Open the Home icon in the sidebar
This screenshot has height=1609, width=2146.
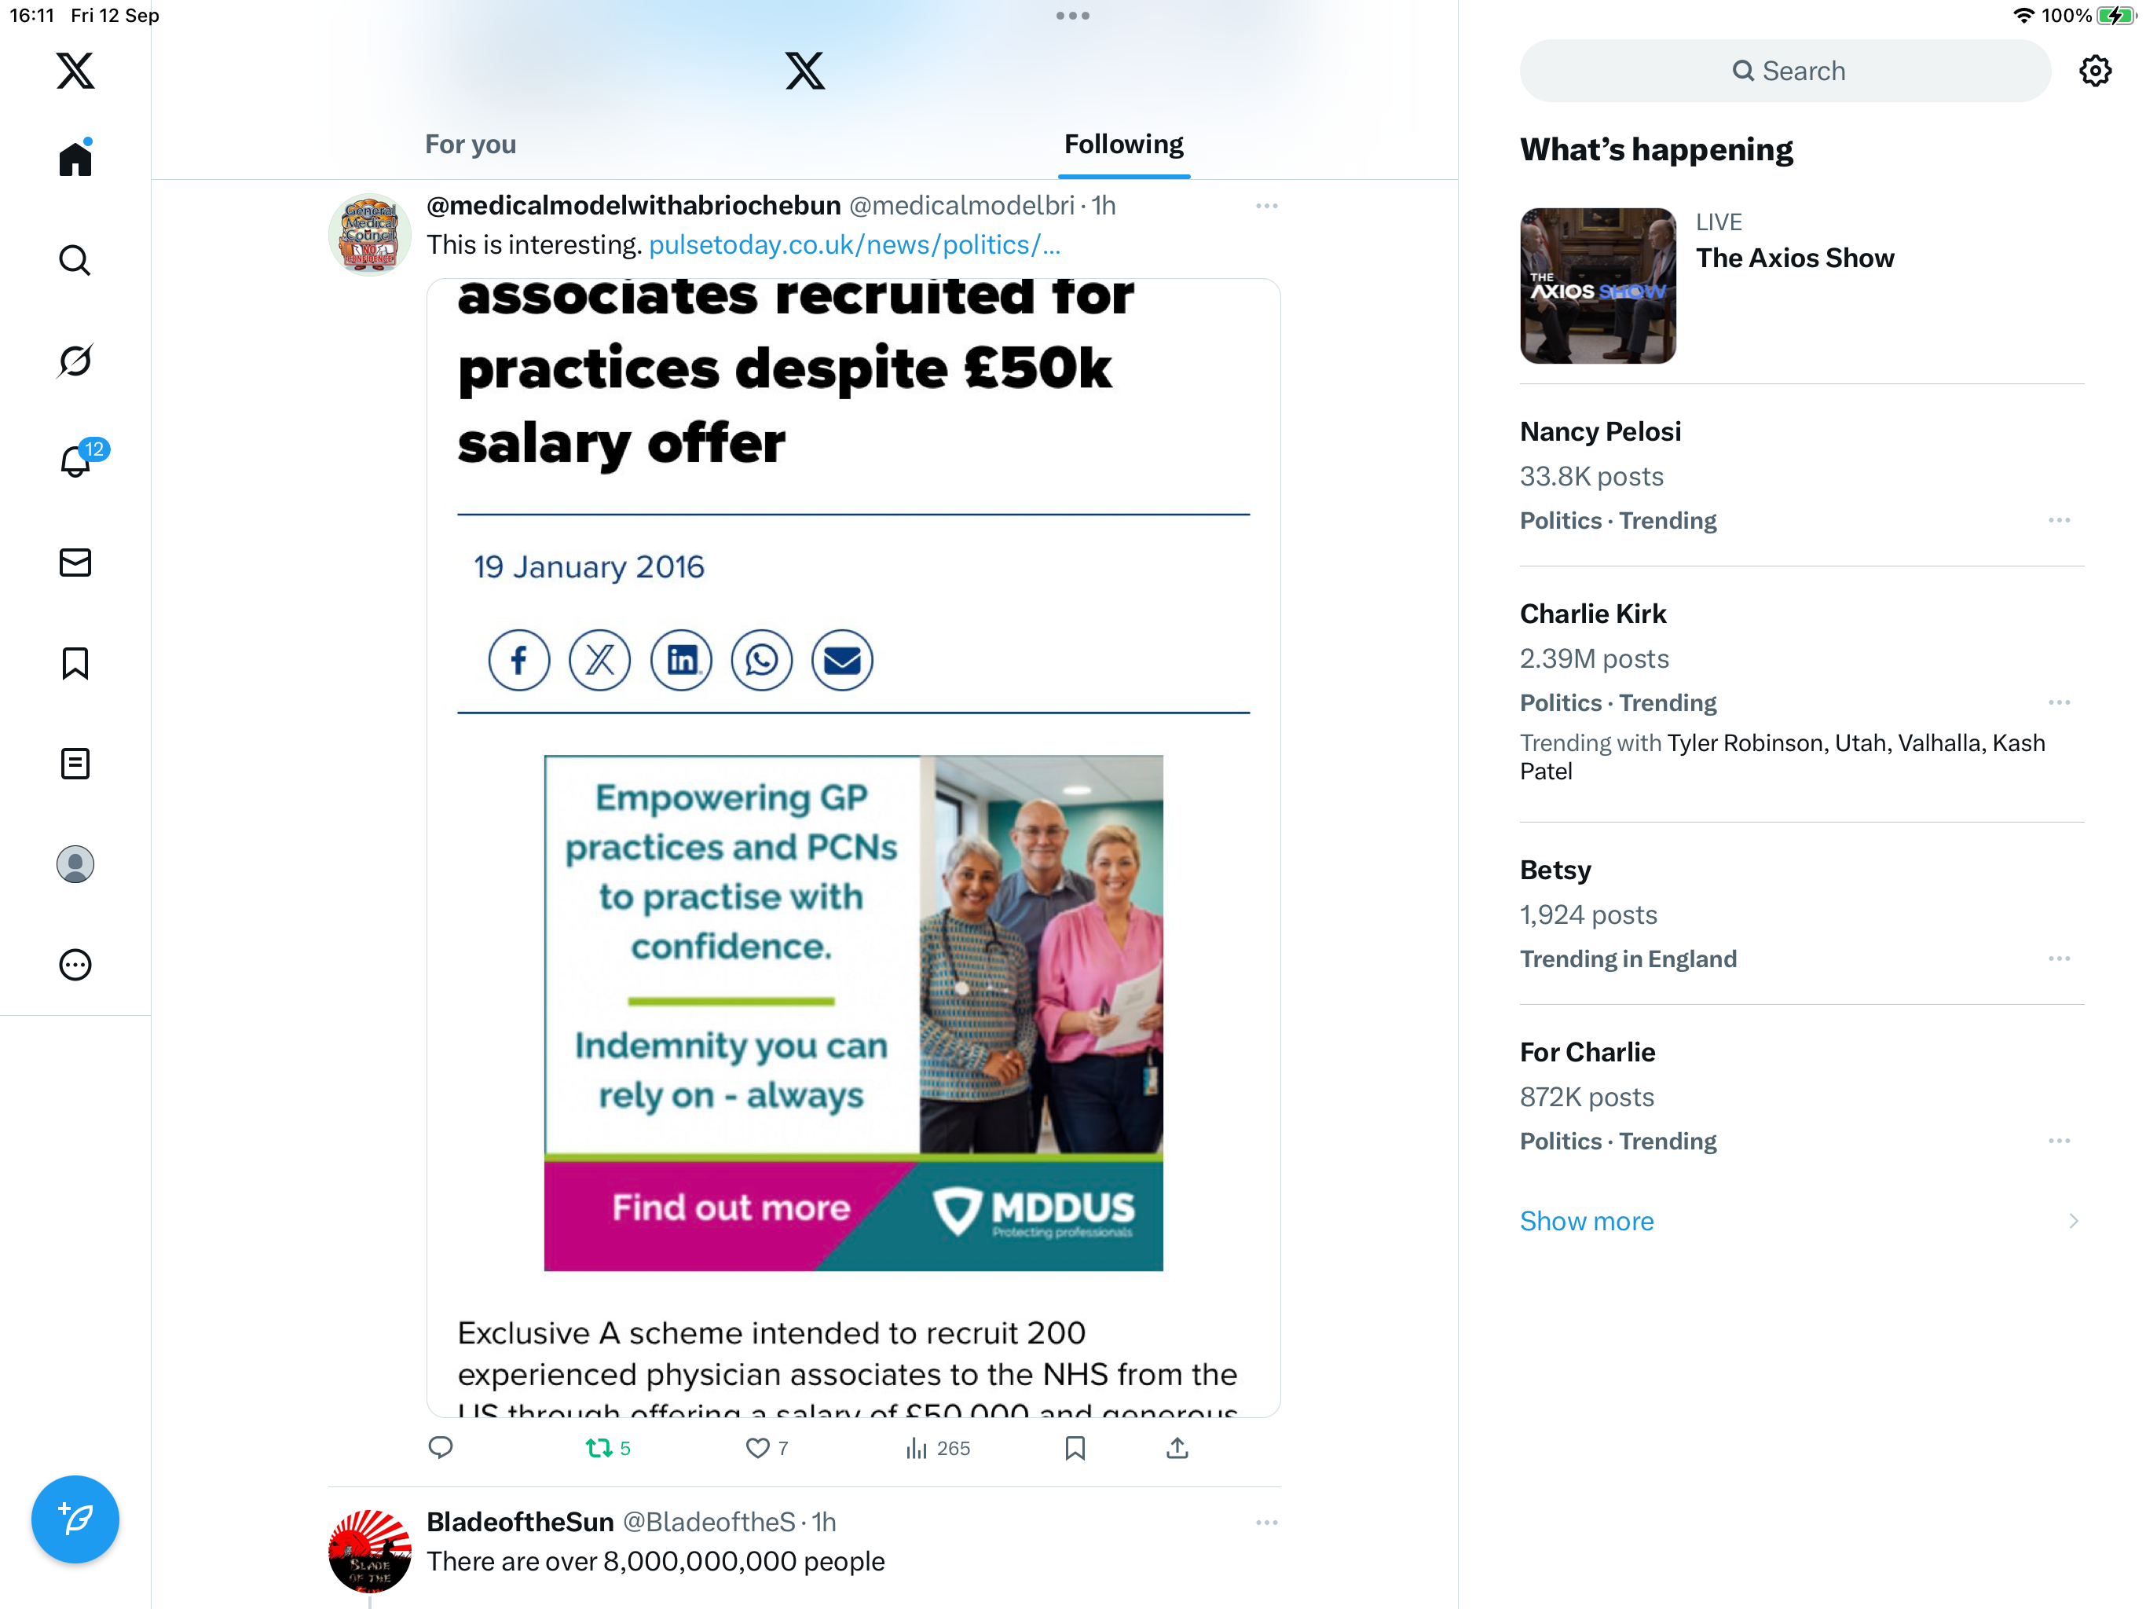pos(75,158)
